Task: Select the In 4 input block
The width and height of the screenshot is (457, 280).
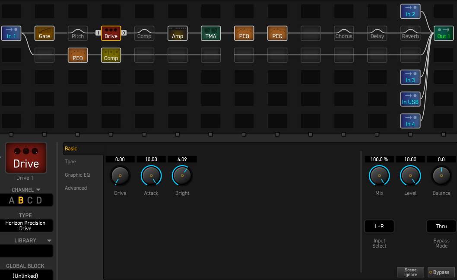Action: click(410, 121)
